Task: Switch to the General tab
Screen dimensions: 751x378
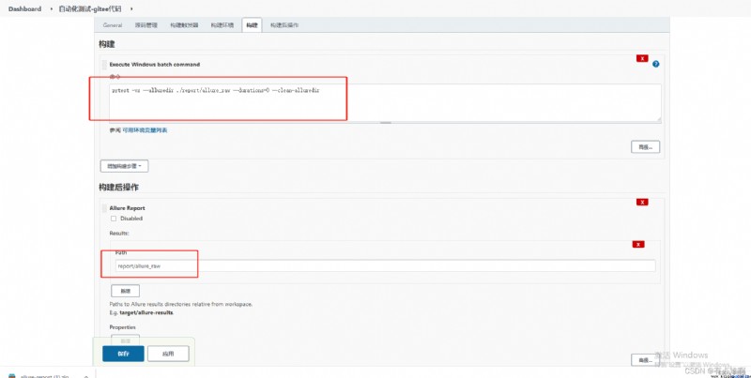Action: (x=113, y=25)
